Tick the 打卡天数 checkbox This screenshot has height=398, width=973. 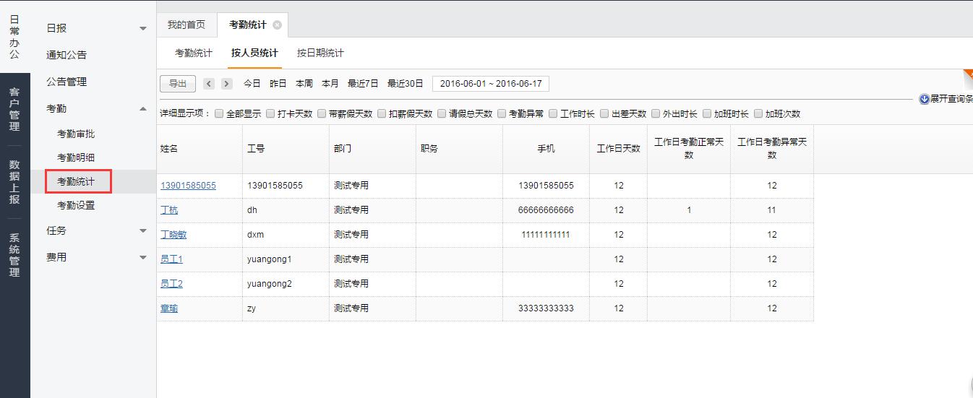click(x=270, y=113)
